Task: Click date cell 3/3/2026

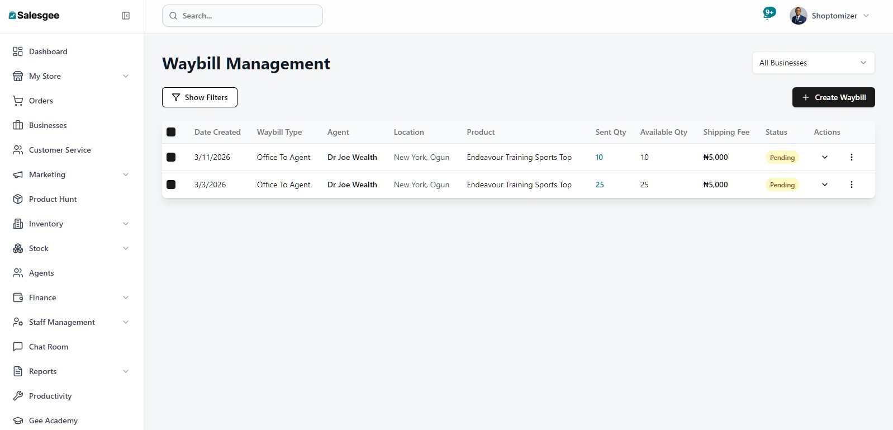Action: click(210, 185)
